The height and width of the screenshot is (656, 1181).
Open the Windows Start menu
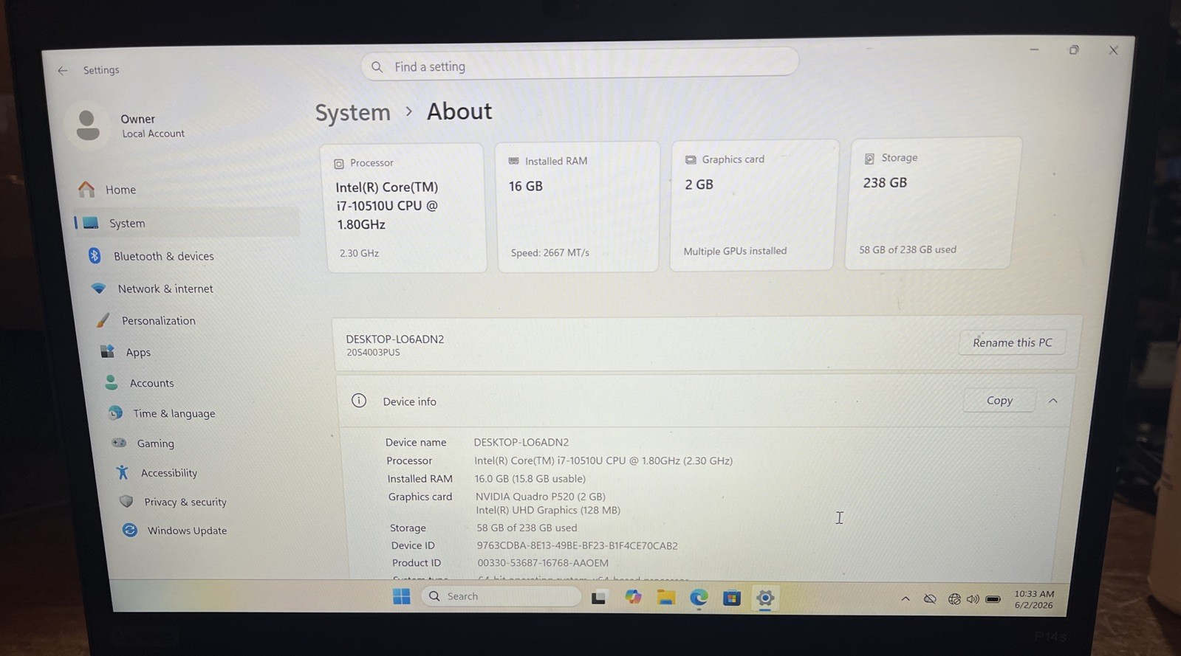tap(401, 597)
